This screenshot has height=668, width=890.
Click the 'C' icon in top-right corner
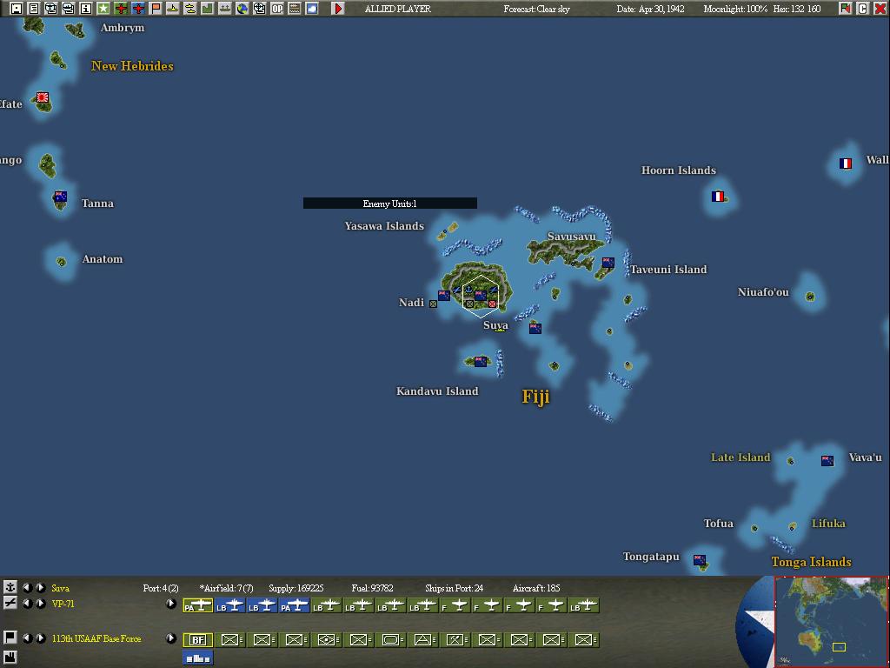[863, 9]
